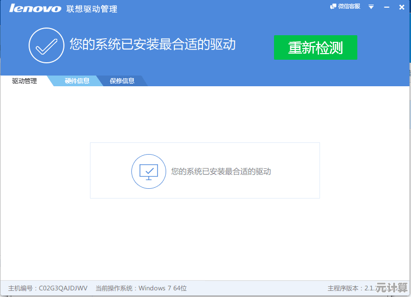Click the 主程序版本 version label
This screenshot has height=297, width=411.
click(350, 288)
